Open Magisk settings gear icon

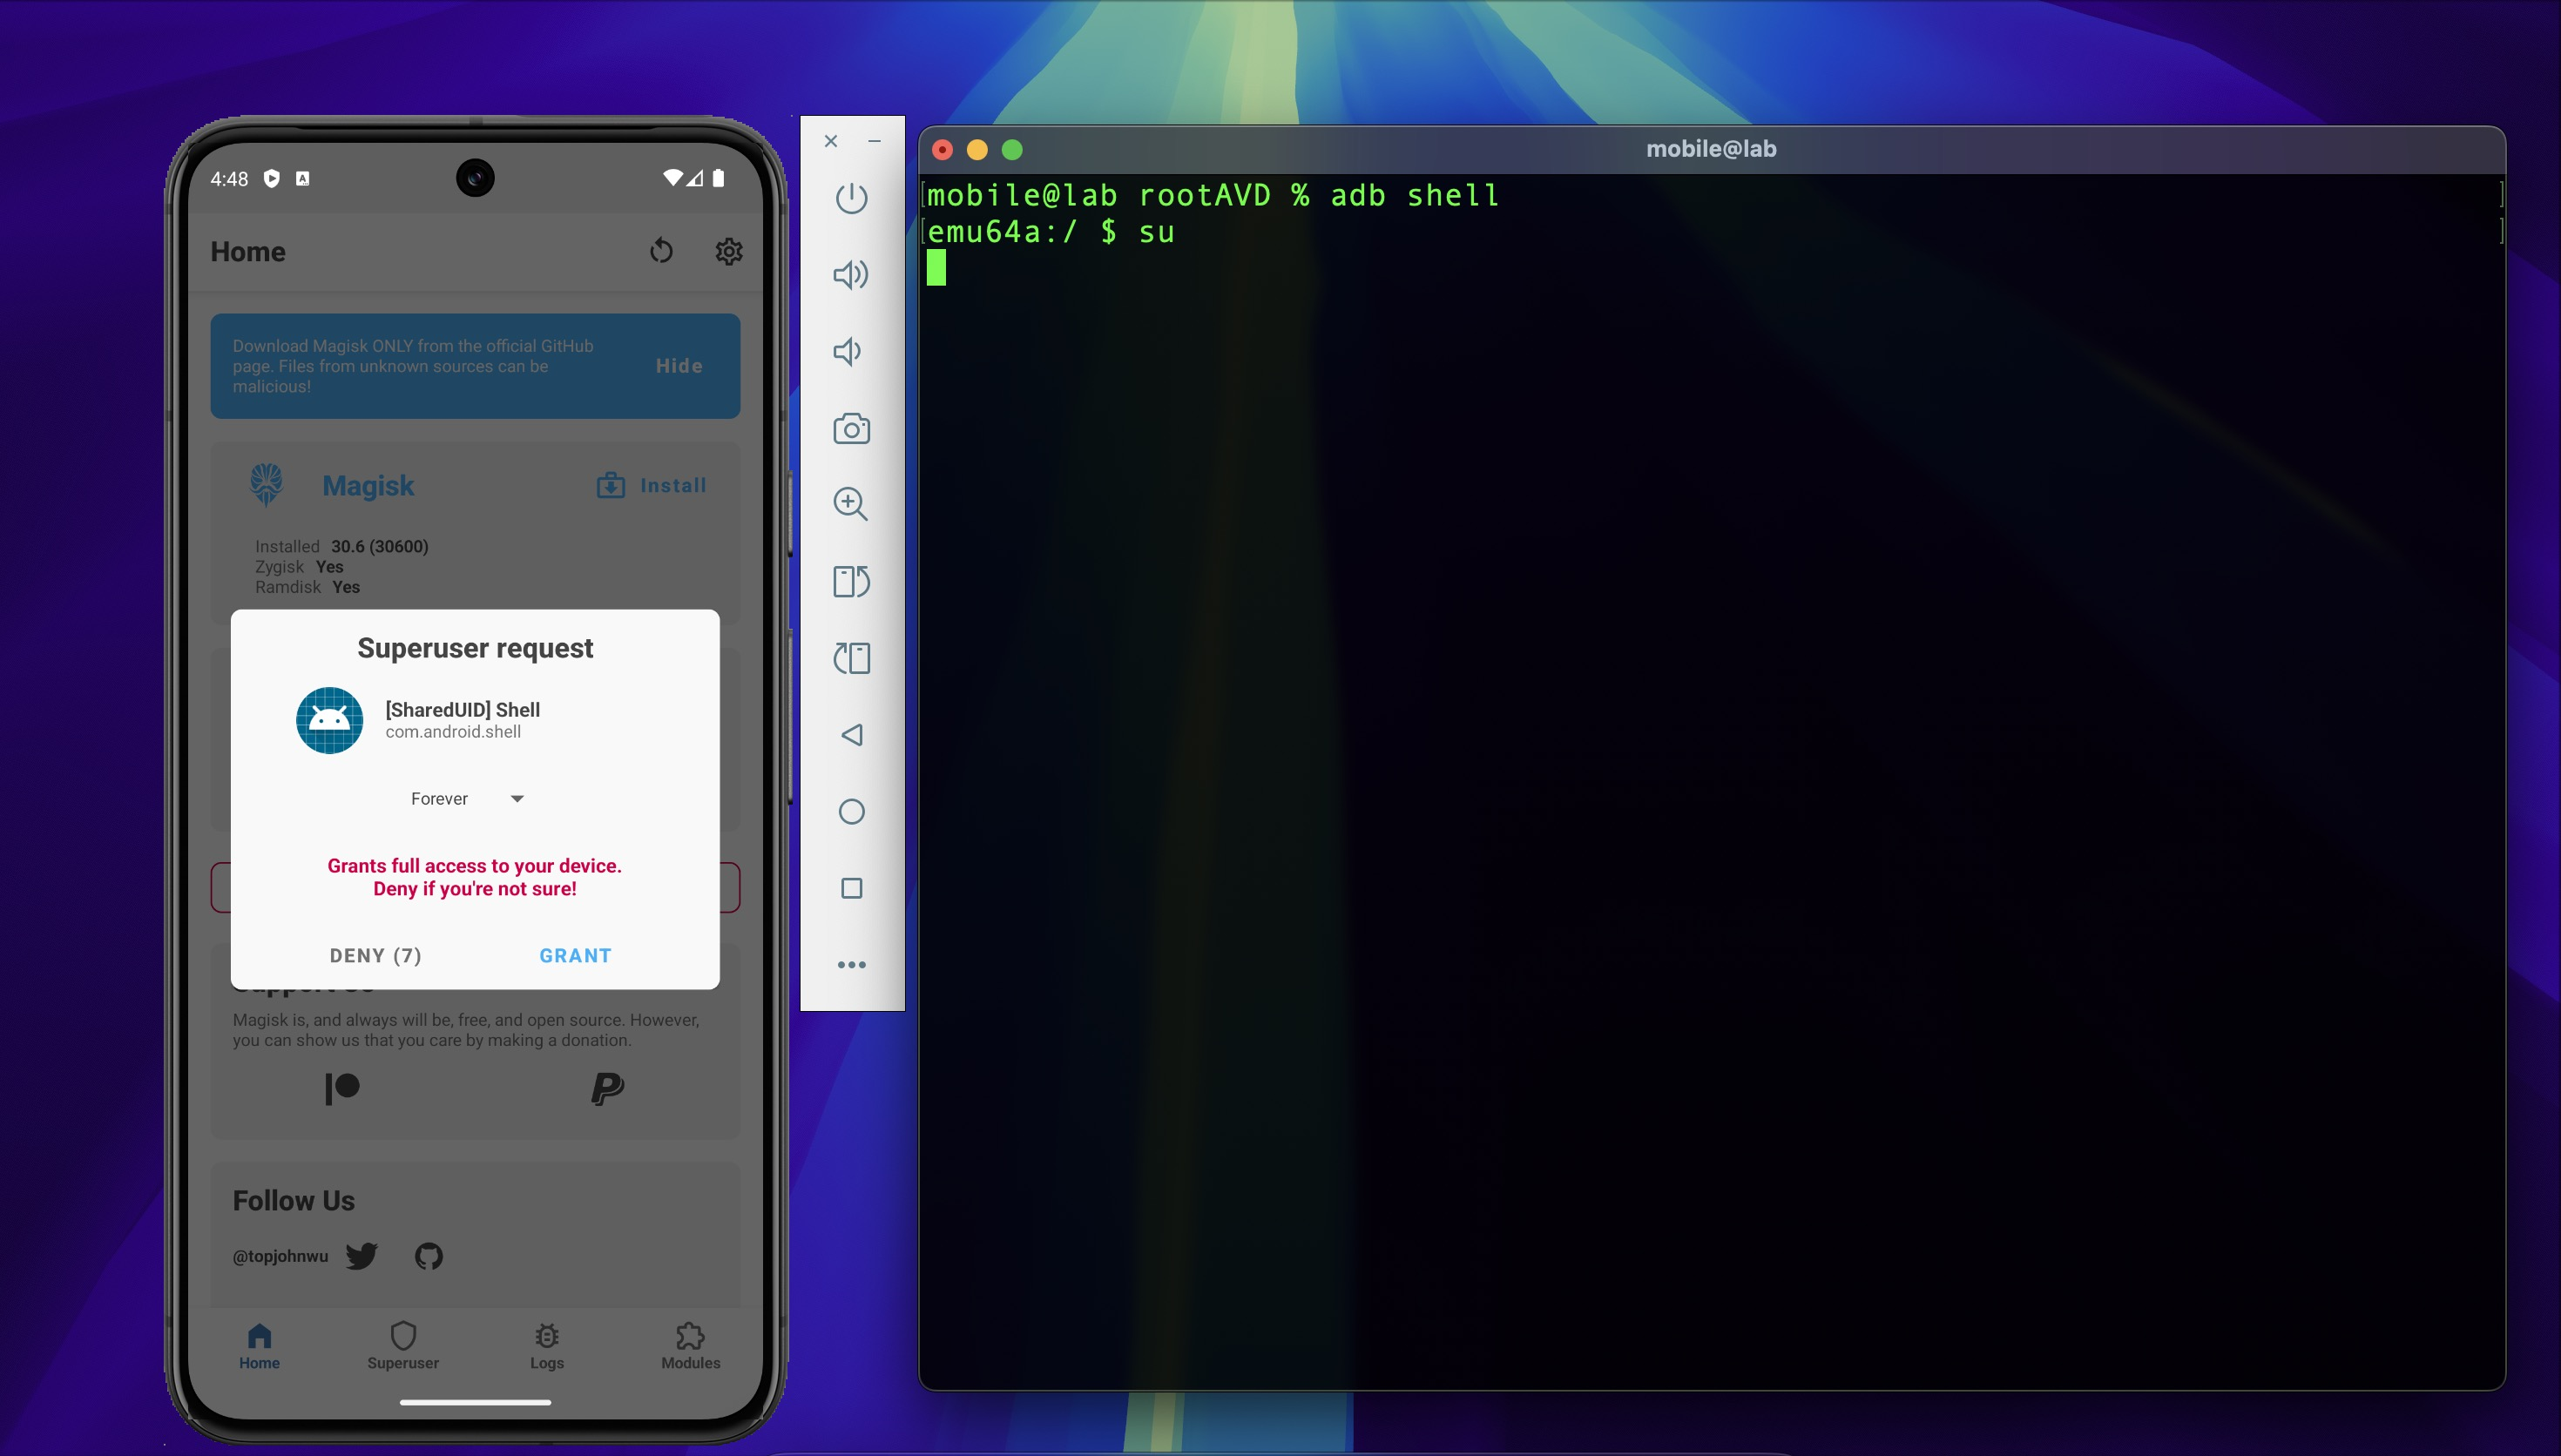coord(729,251)
